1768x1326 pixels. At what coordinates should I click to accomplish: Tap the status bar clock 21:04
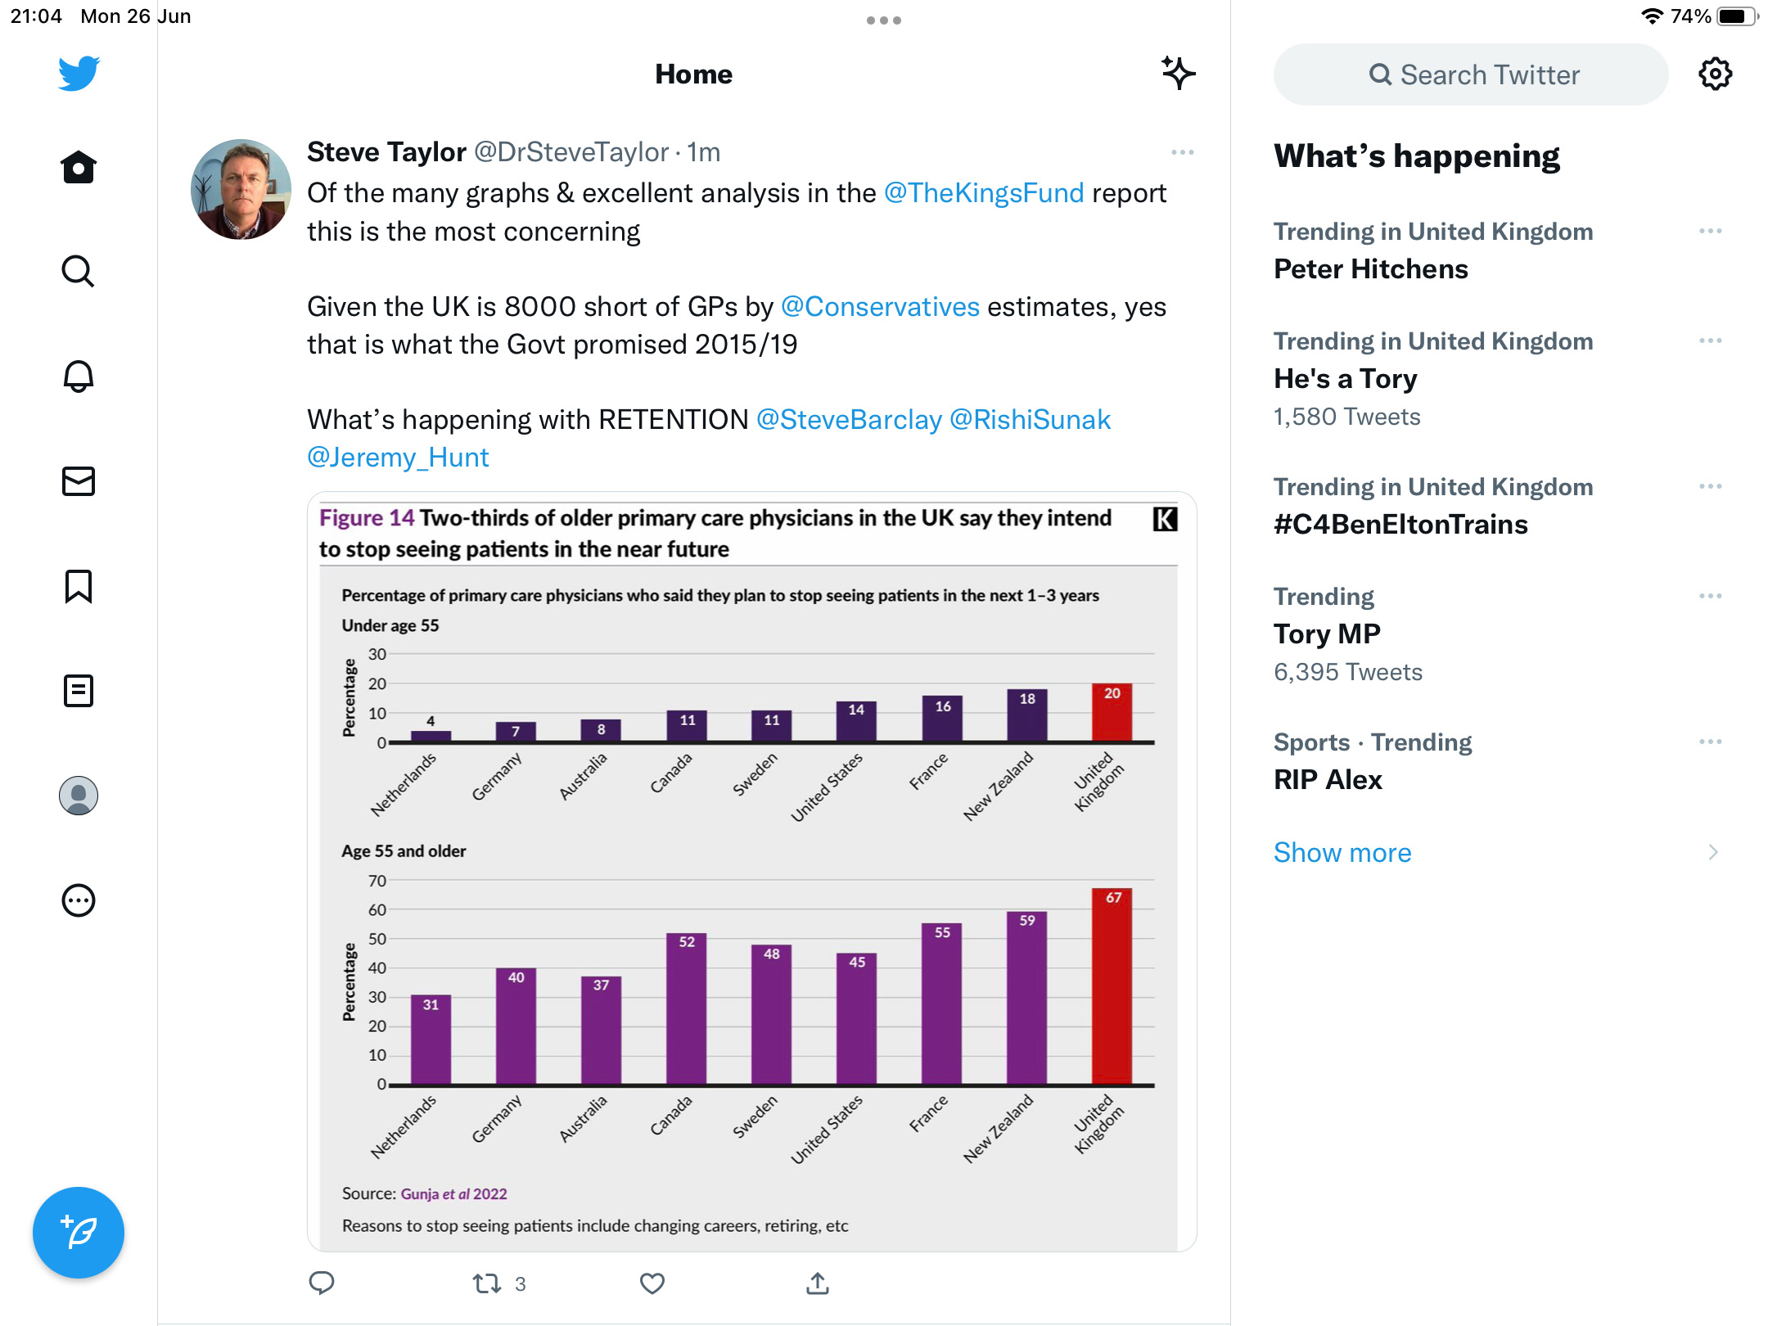click(x=36, y=16)
